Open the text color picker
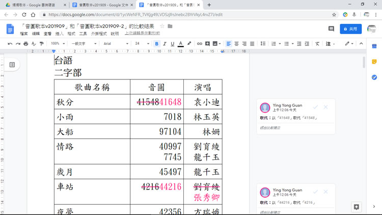 click(x=180, y=44)
